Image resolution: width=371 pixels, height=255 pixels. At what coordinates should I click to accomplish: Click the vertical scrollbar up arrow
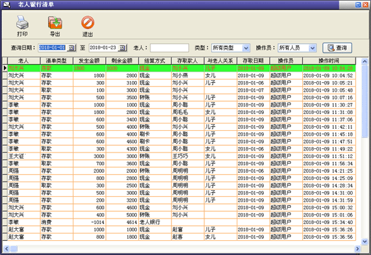[365, 61]
